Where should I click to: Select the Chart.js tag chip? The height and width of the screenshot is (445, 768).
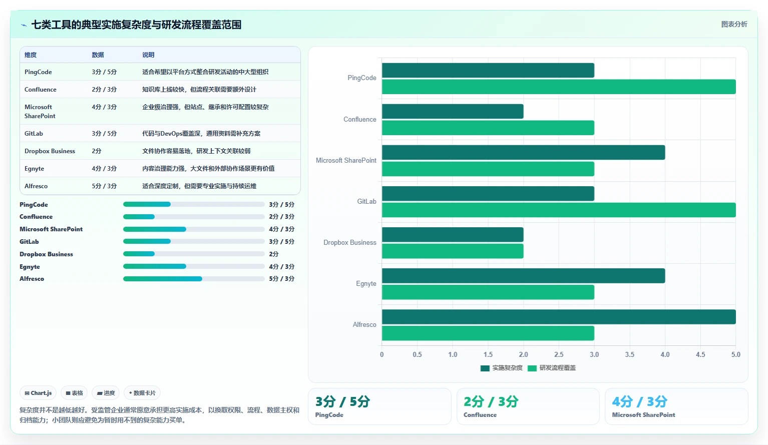[38, 393]
